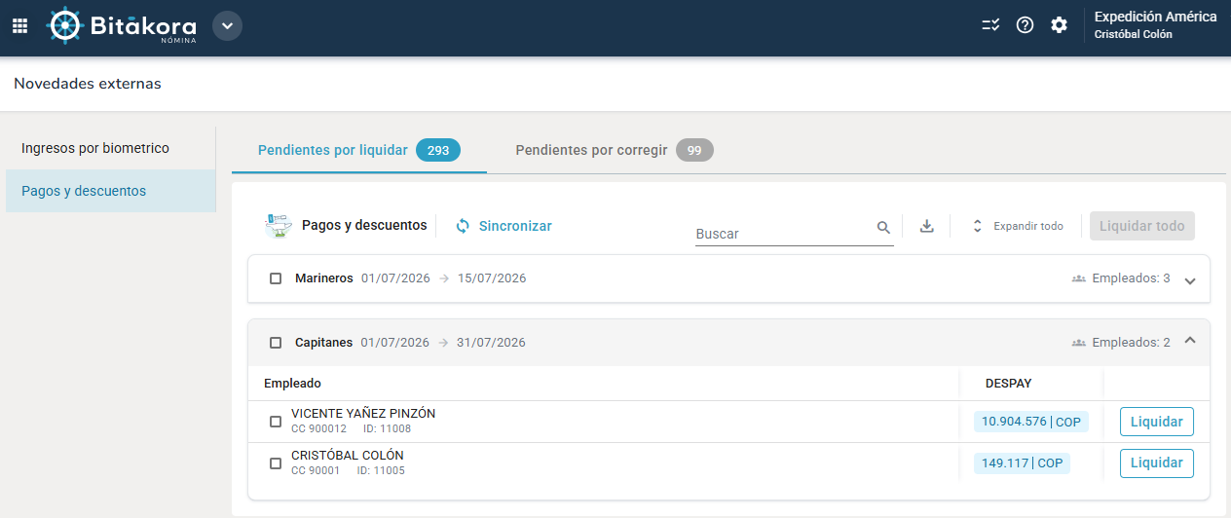The image size is (1231, 518).
Task: Click the Bitakora Nómina logo
Action: pyautogui.click(x=122, y=25)
